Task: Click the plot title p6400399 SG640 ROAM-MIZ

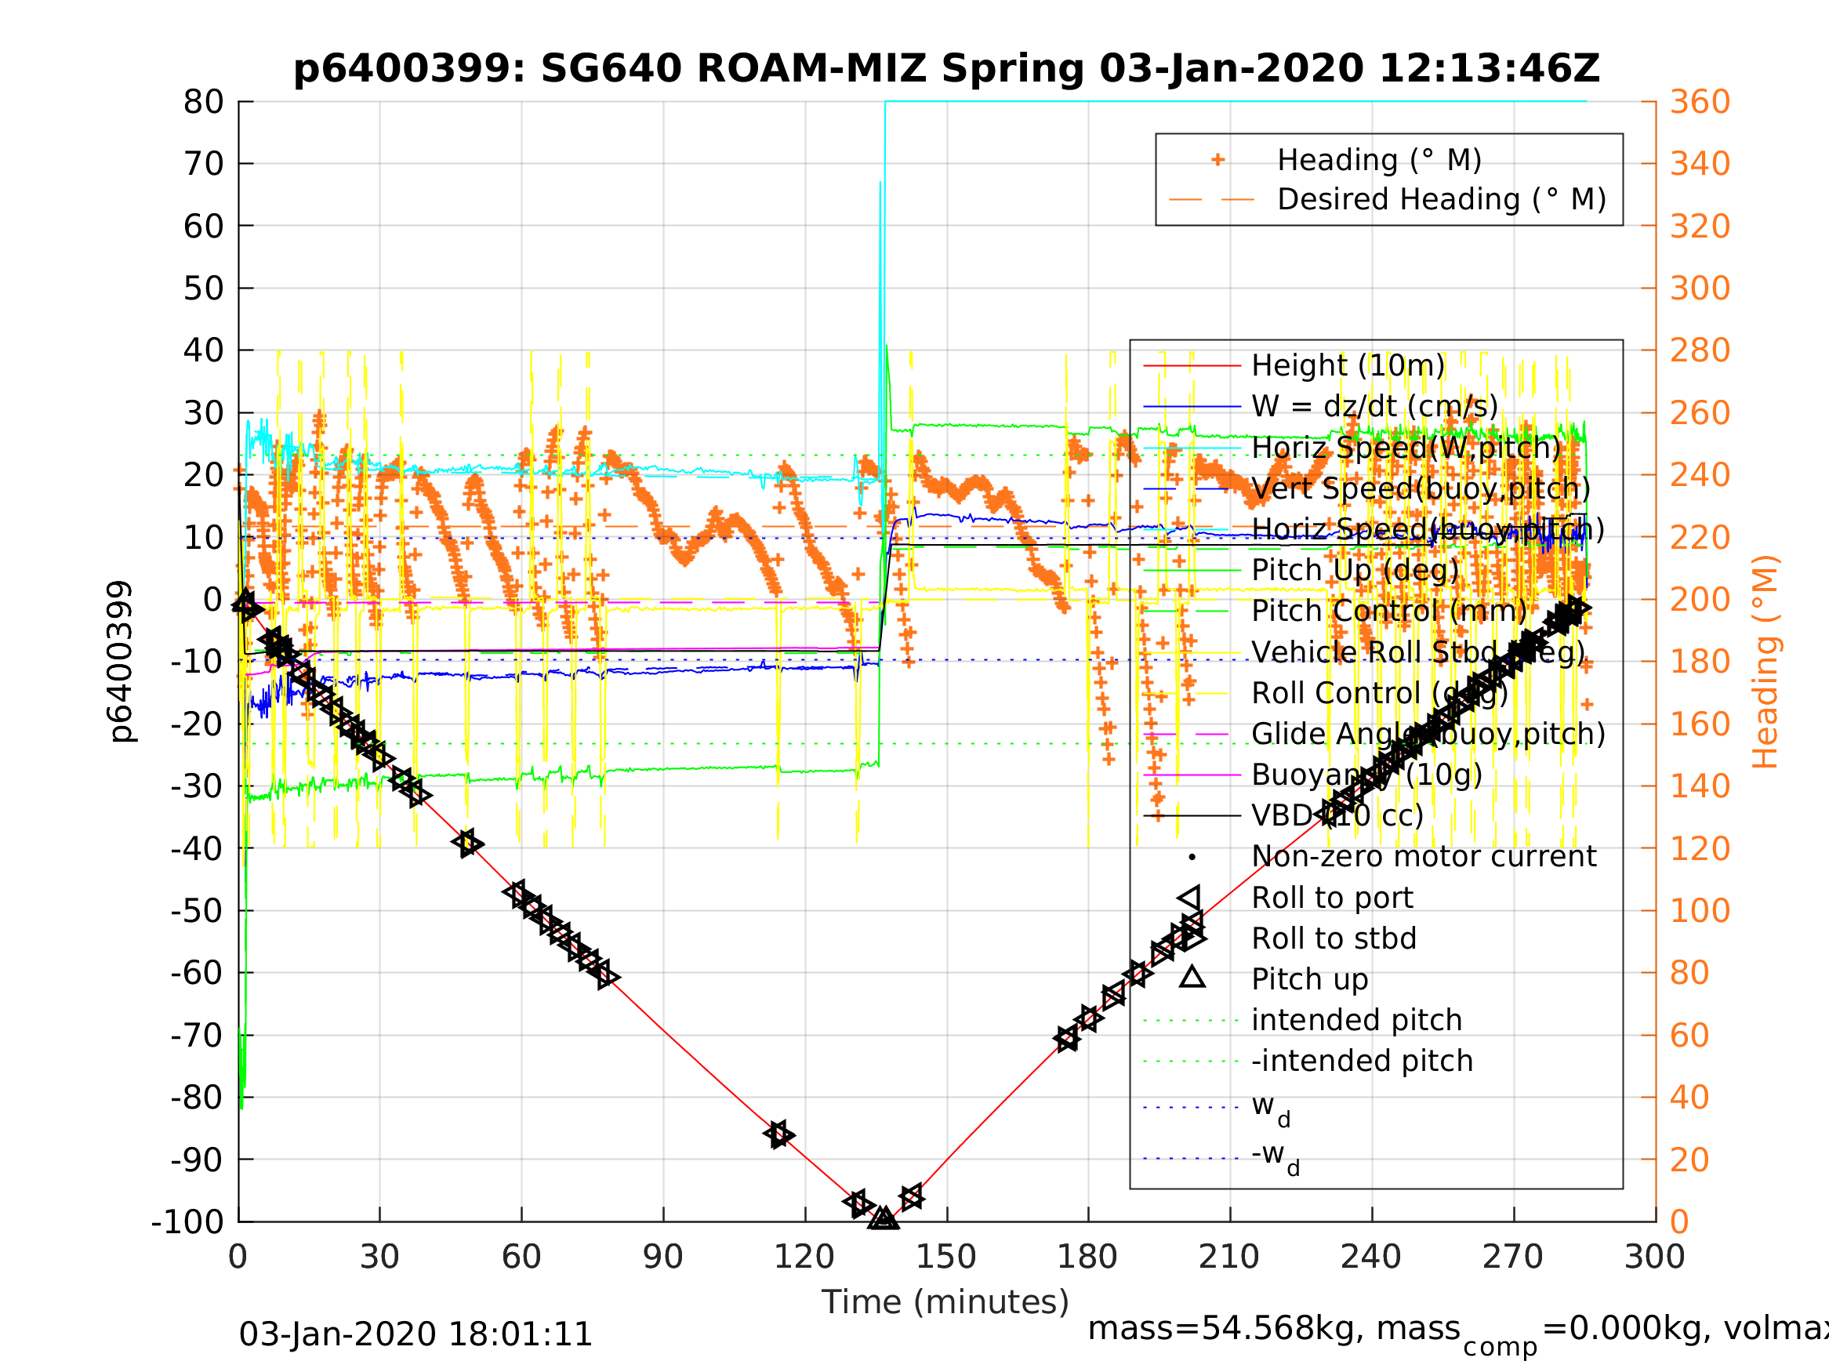Action: (x=946, y=69)
